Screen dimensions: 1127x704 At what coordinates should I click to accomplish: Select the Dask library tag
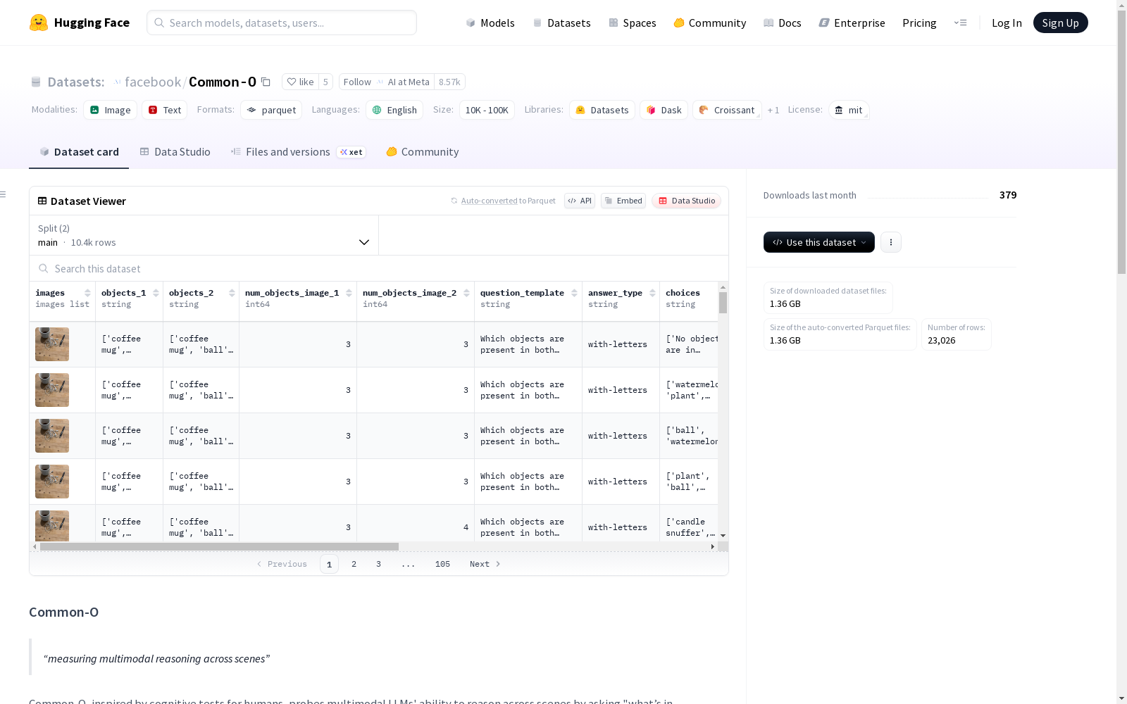coord(664,110)
